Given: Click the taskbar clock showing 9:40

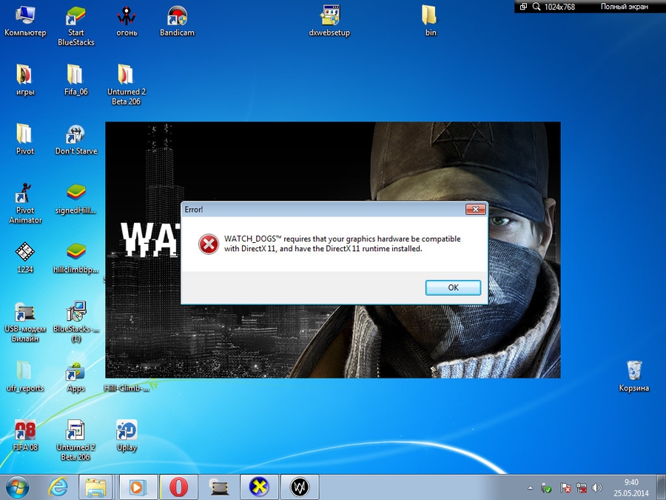Looking at the screenshot, I should [x=631, y=487].
